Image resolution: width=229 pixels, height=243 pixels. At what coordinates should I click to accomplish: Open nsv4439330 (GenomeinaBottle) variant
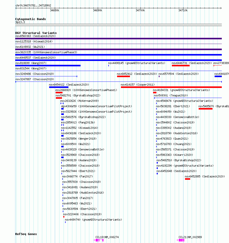click(178, 117)
